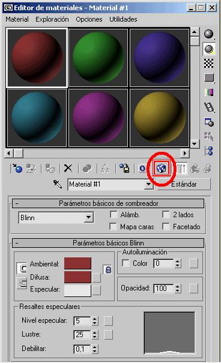The width and height of the screenshot is (221, 363).
Task: Click the sample slots horizontal scrollbar right arrow
Action: pos(185,153)
